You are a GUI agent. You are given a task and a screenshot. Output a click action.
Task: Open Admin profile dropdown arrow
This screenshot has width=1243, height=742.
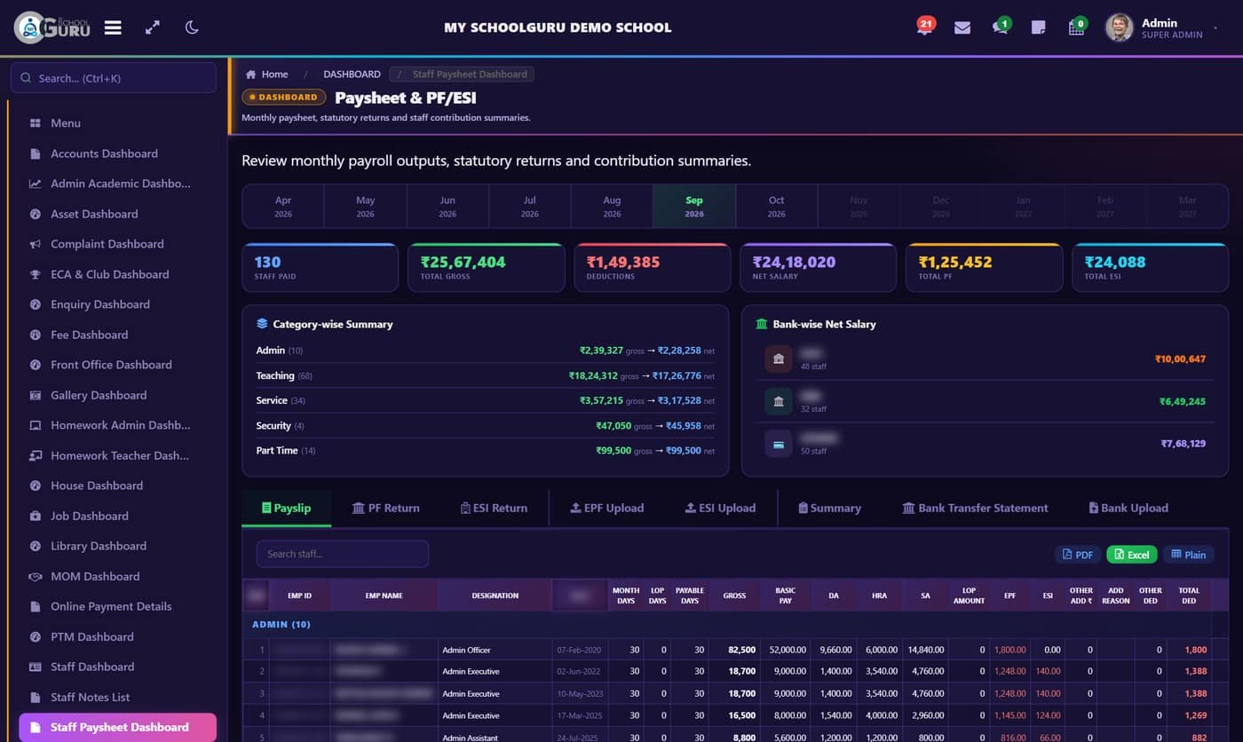coord(1215,28)
